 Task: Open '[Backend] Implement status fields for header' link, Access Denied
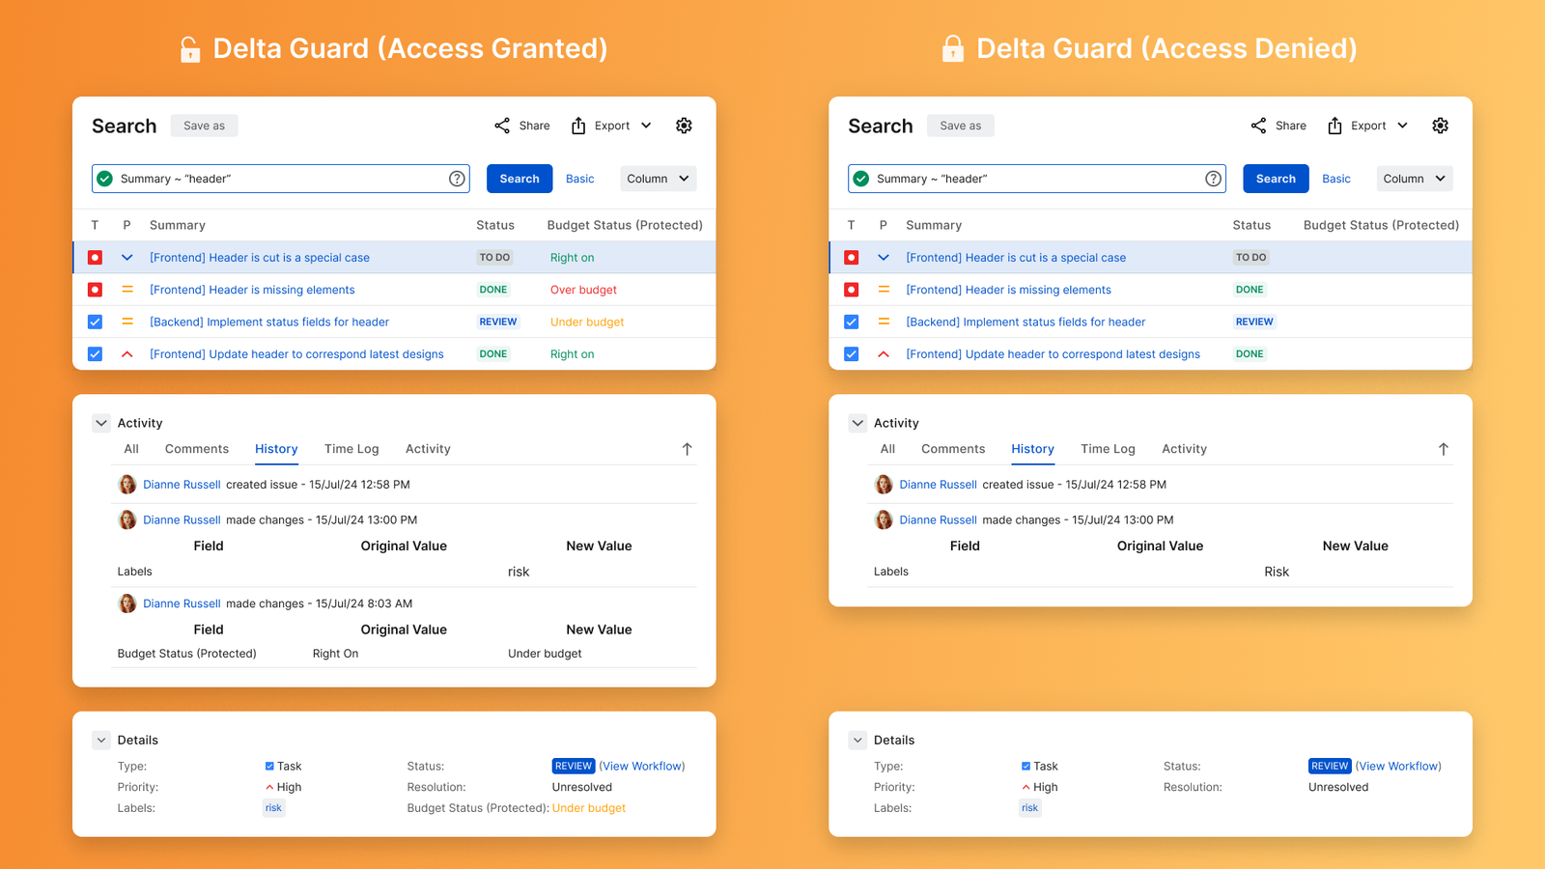pyautogui.click(x=1025, y=322)
